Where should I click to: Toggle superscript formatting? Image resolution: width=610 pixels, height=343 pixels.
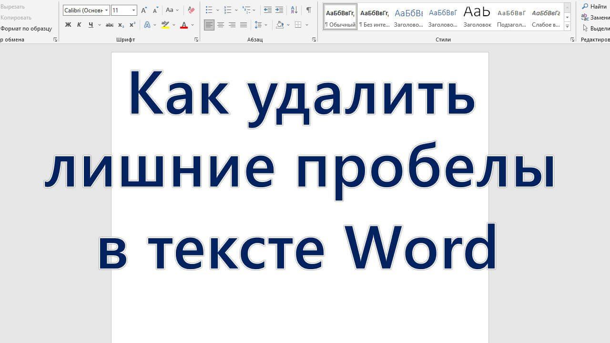point(132,25)
